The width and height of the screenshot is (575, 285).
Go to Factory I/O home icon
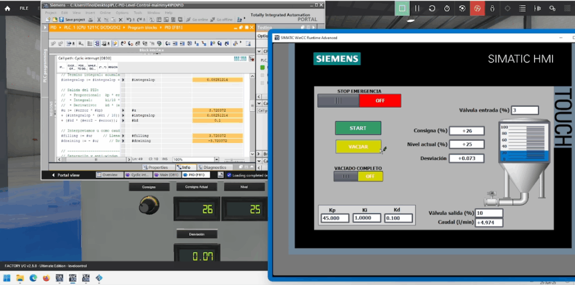[7, 8]
